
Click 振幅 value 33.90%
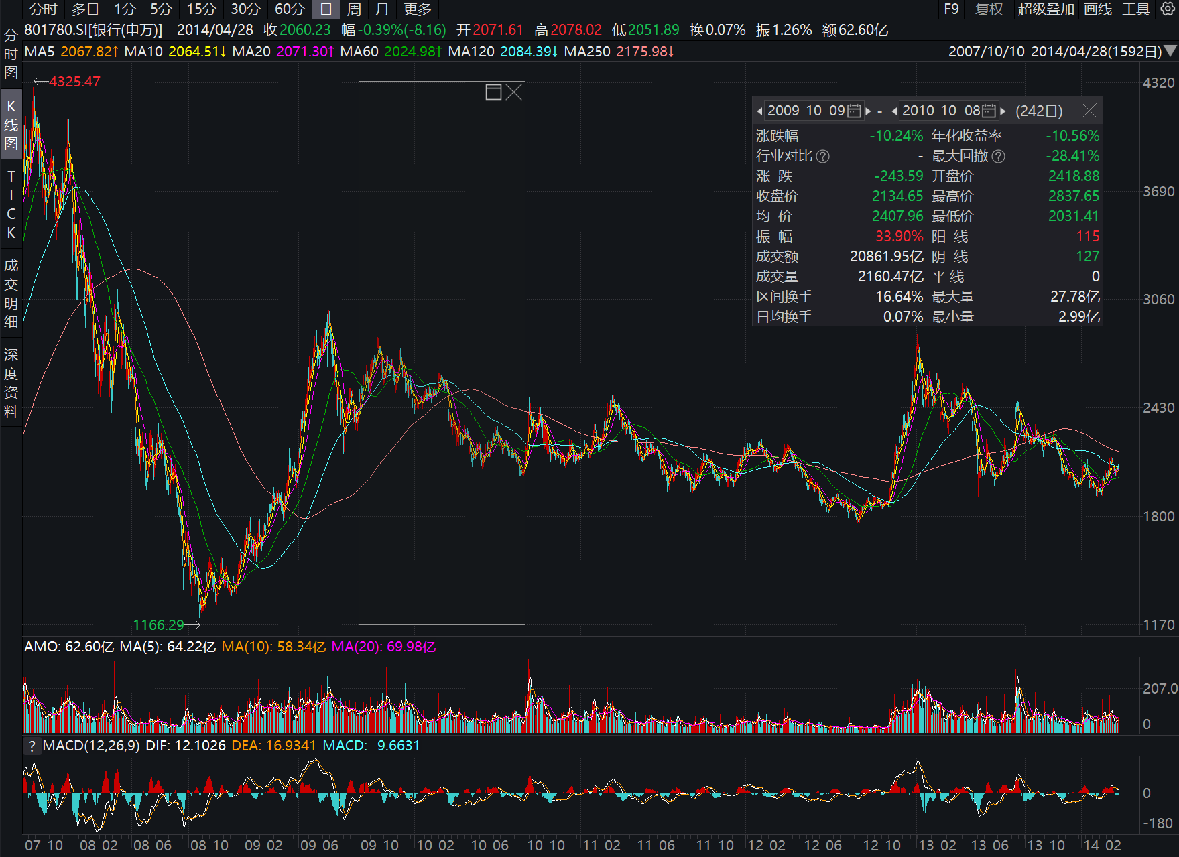(x=899, y=237)
